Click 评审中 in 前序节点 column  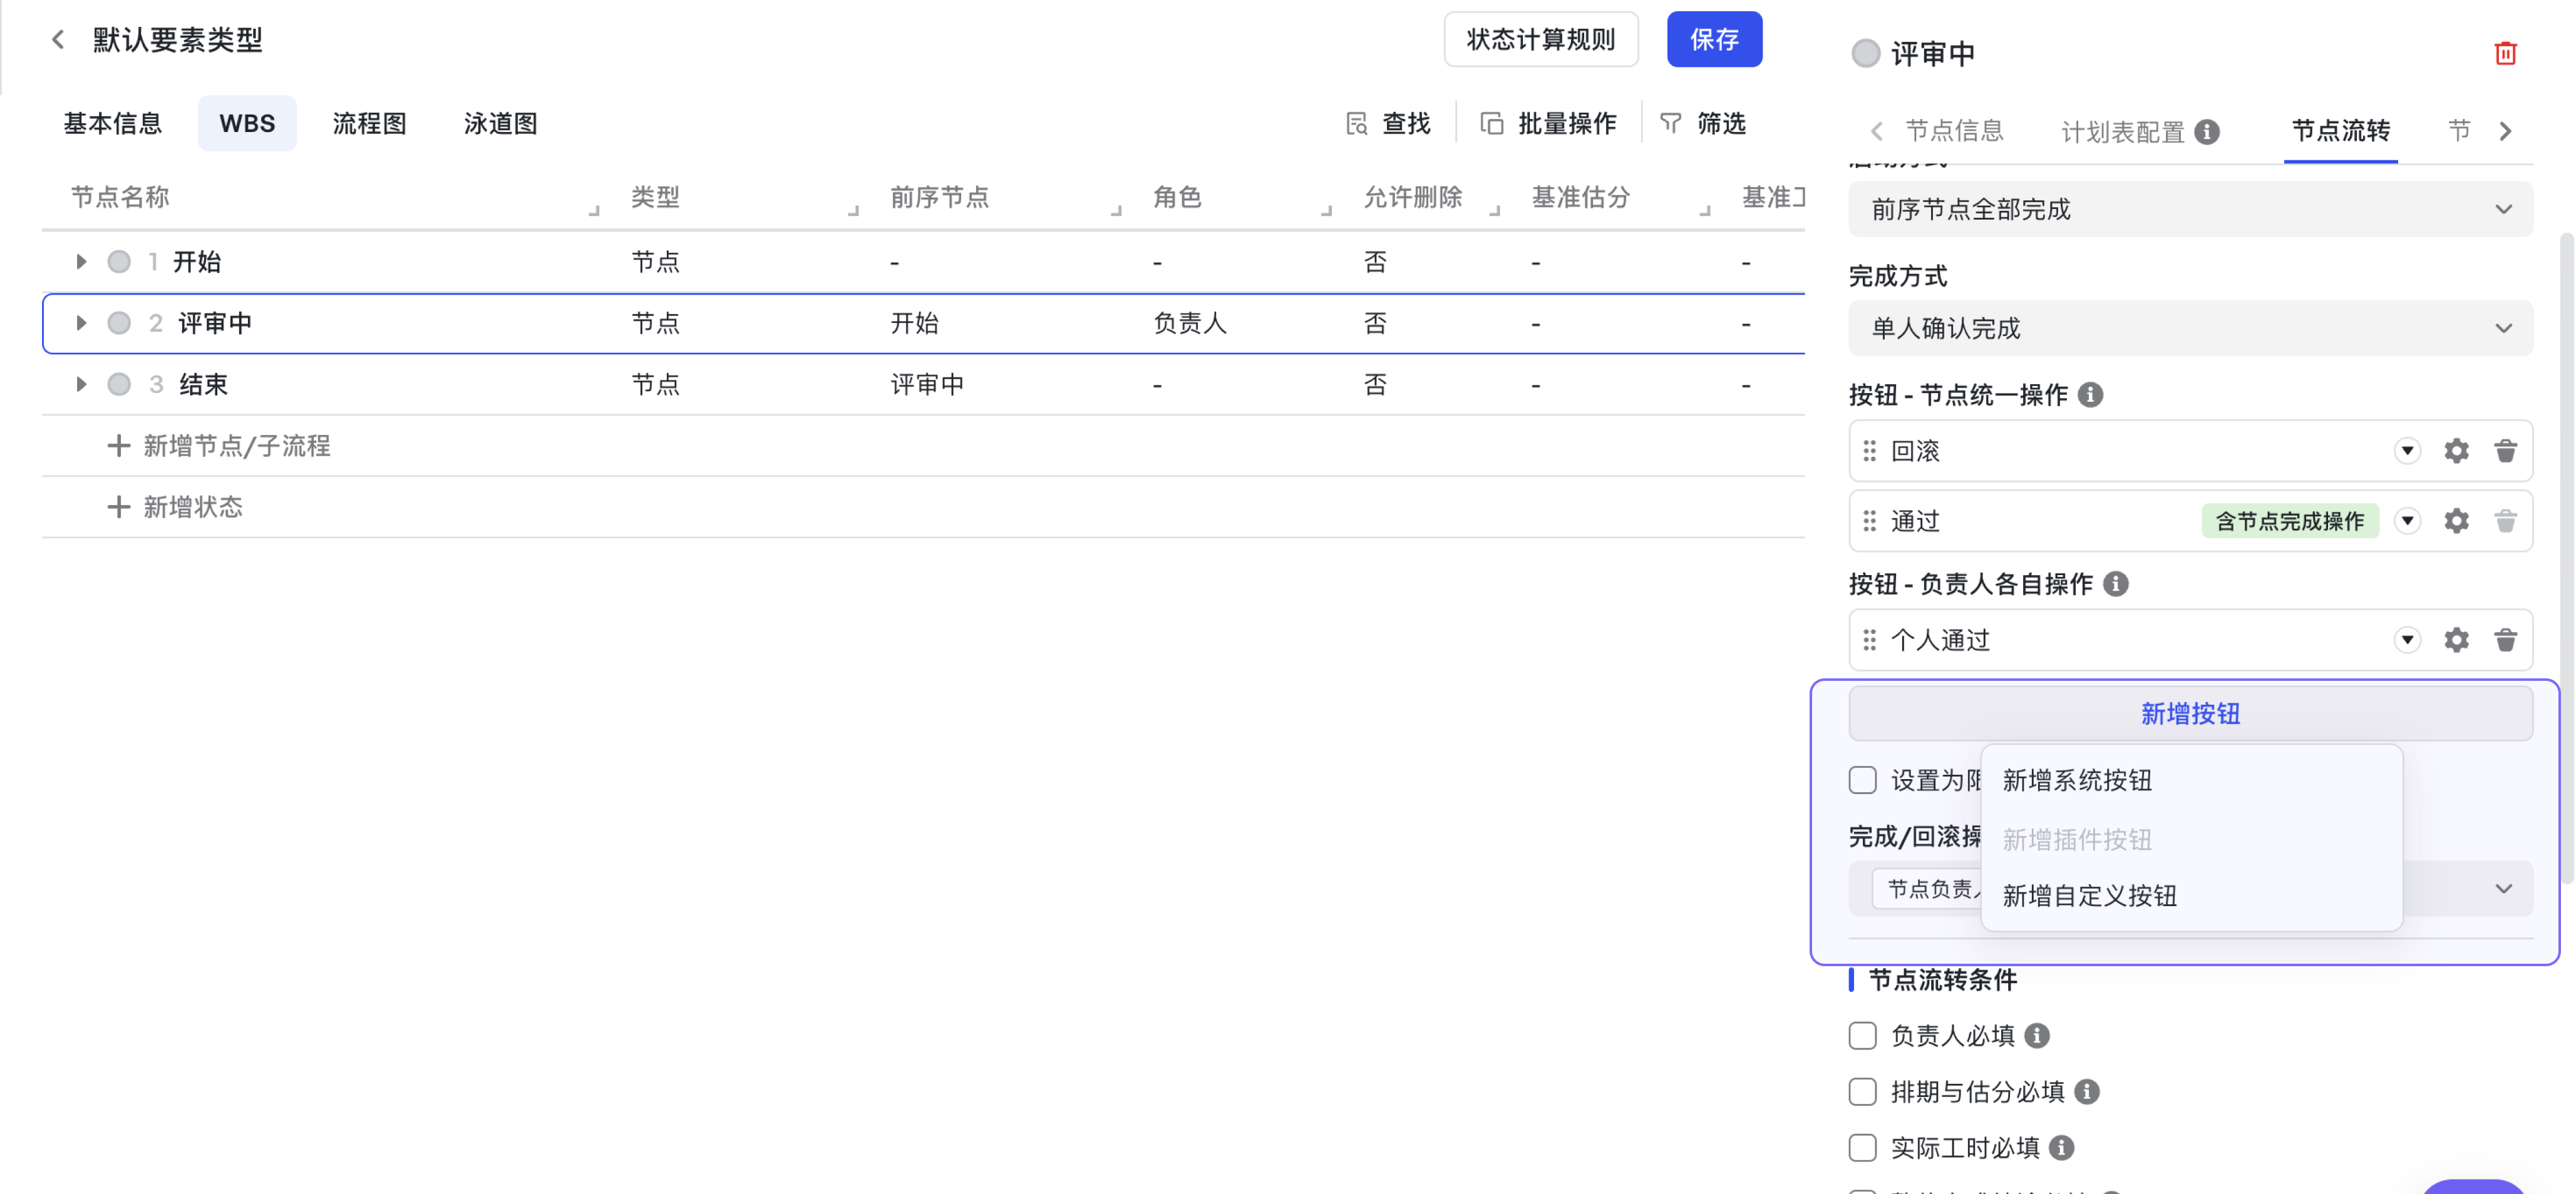pyautogui.click(x=928, y=385)
